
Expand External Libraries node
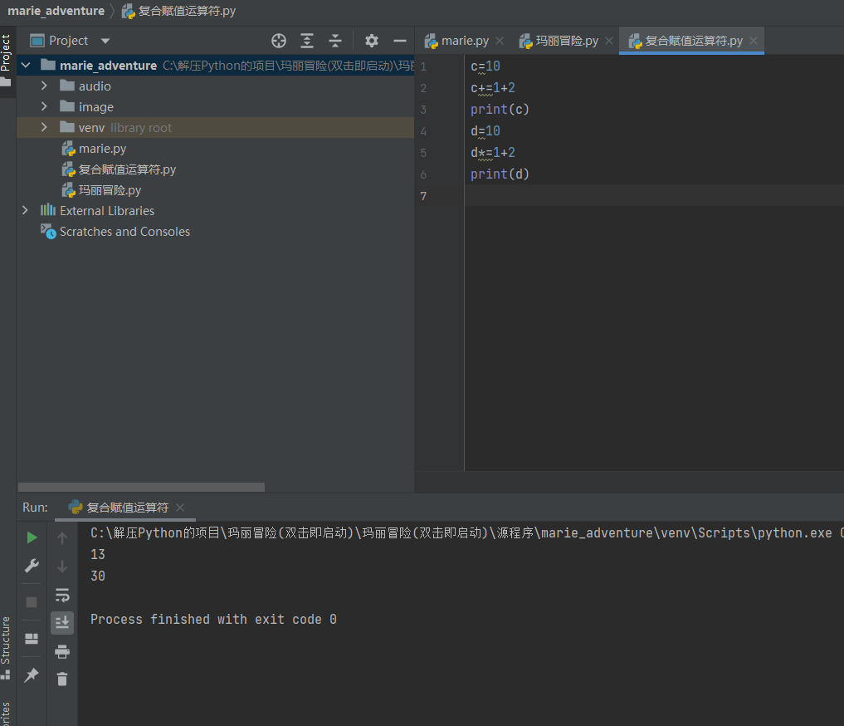tap(25, 211)
